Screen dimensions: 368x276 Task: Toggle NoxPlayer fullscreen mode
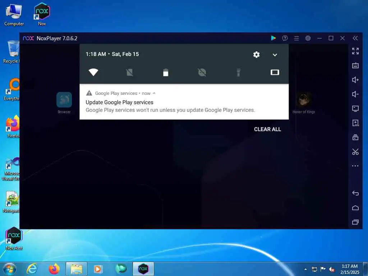pyautogui.click(x=355, y=51)
